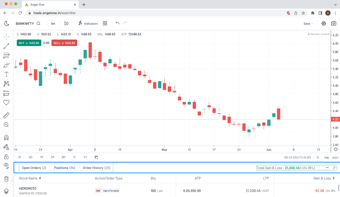Select the Text annotation tool

point(6,74)
